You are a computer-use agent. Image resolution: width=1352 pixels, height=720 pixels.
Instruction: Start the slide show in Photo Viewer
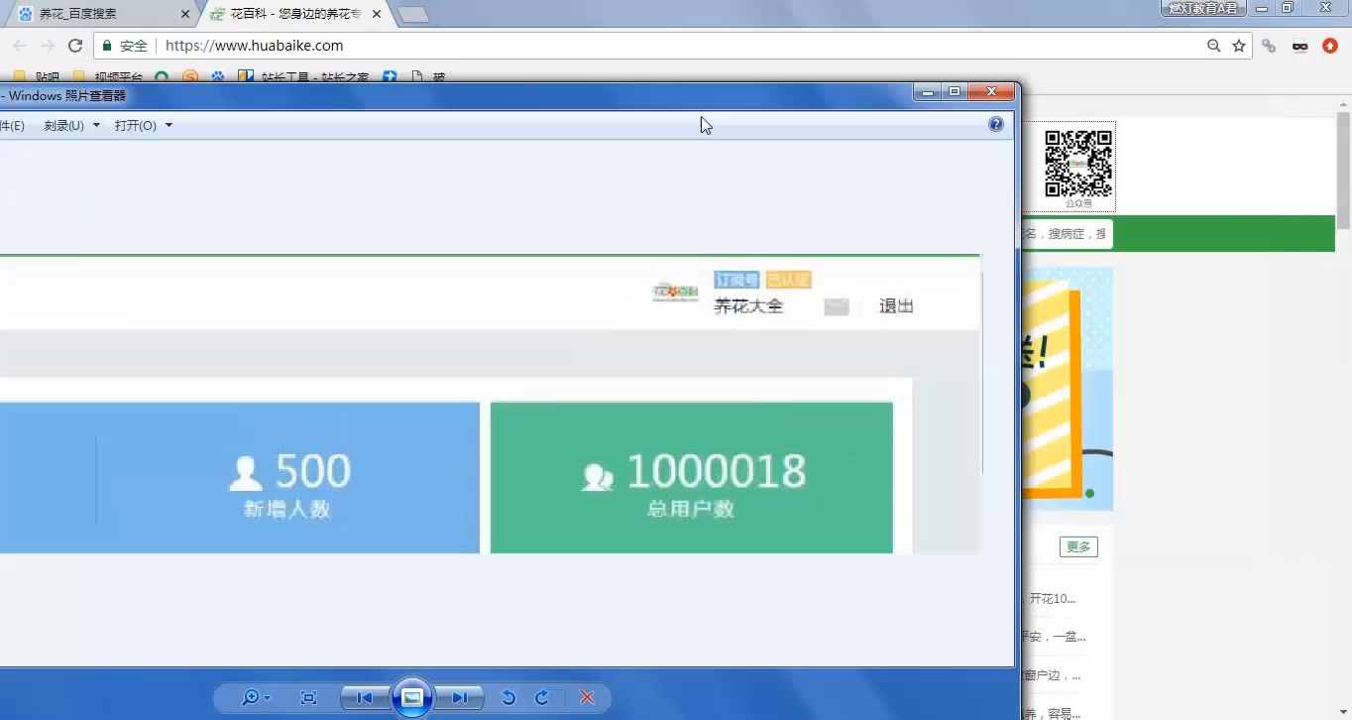pyautogui.click(x=412, y=698)
